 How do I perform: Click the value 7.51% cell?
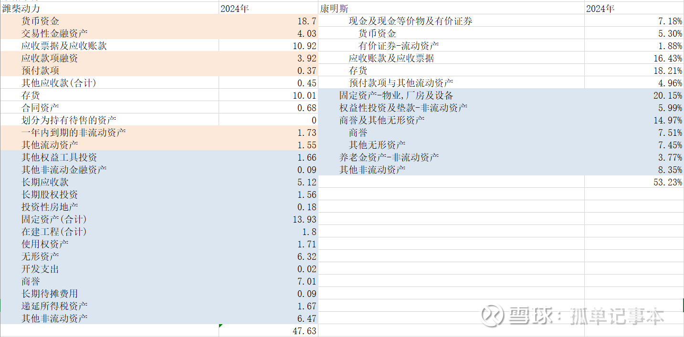tap(634, 133)
